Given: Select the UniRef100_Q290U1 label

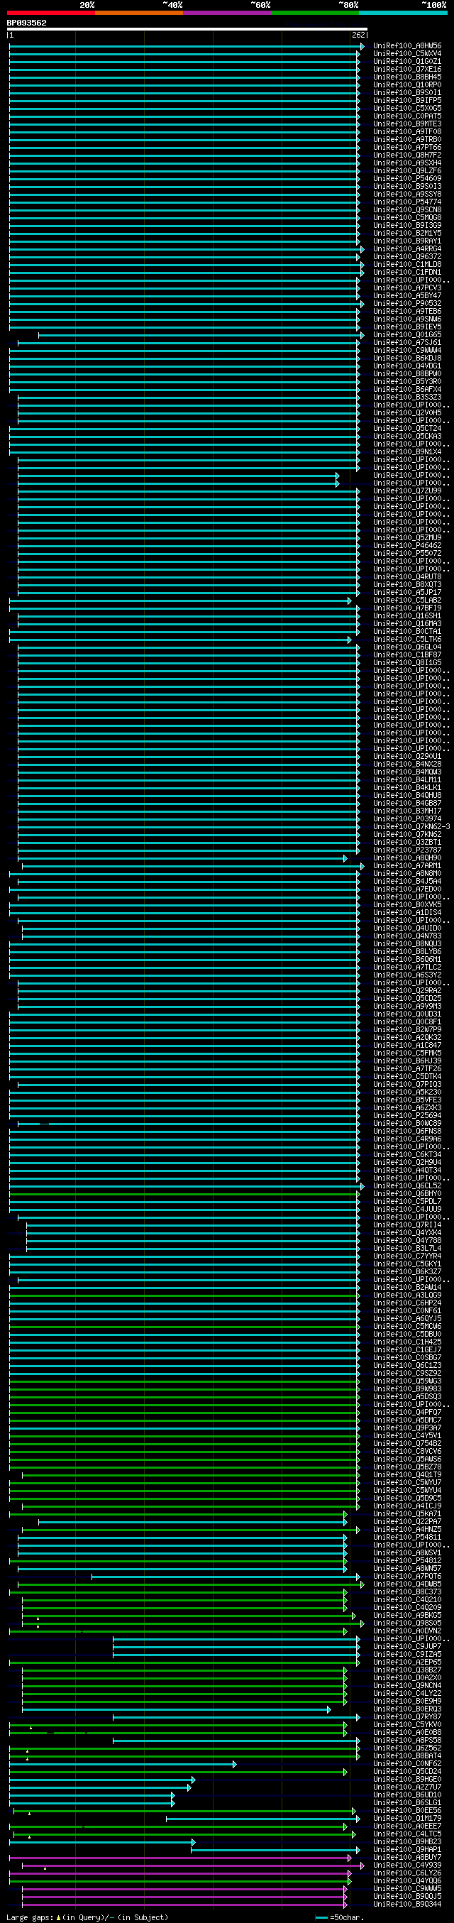Looking at the screenshot, I should pyautogui.click(x=407, y=756).
